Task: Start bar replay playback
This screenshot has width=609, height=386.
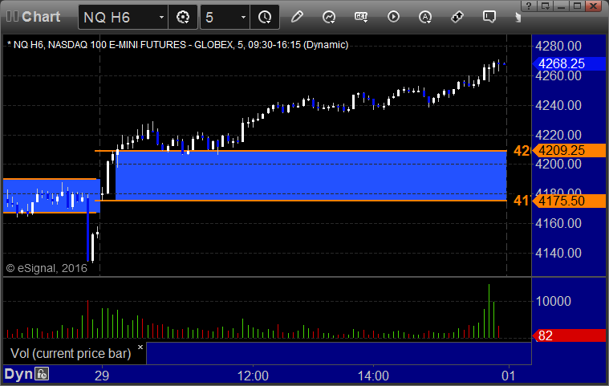Action: (x=393, y=17)
